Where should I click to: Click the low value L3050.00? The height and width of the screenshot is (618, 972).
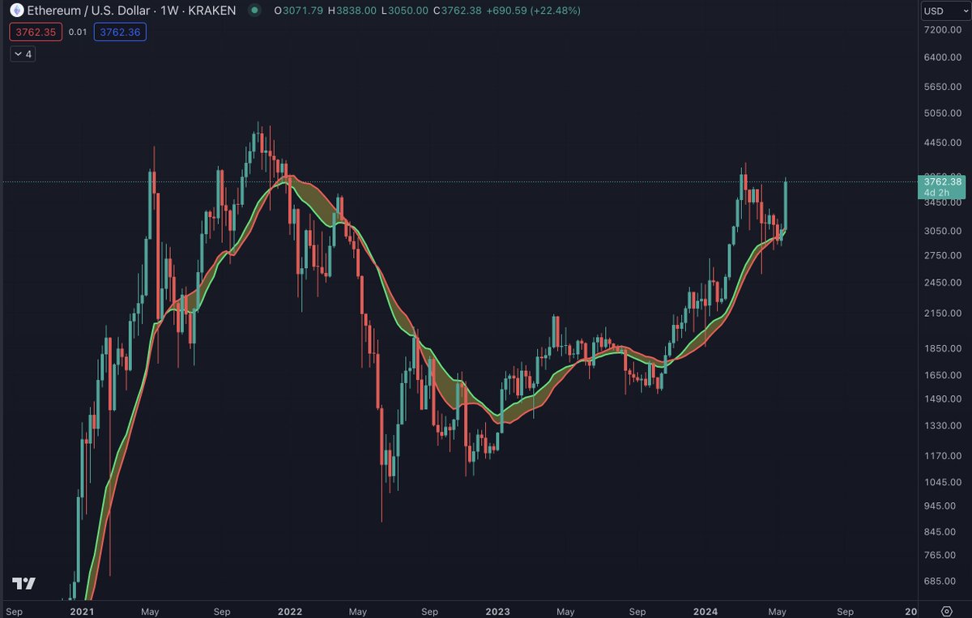click(x=405, y=11)
